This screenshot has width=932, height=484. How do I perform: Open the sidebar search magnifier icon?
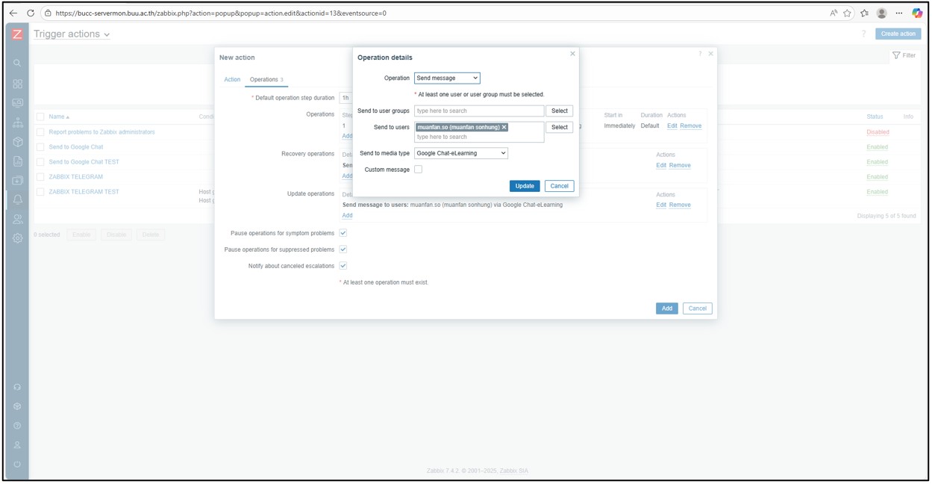(17, 63)
